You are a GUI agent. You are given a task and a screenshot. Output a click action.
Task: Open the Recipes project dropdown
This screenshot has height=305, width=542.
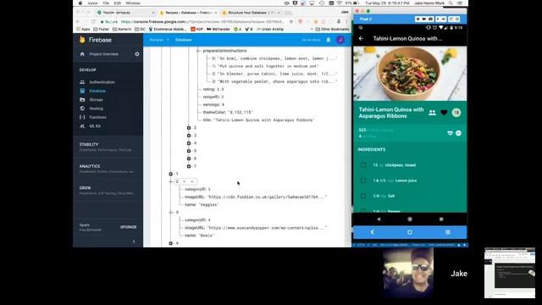click(x=159, y=40)
